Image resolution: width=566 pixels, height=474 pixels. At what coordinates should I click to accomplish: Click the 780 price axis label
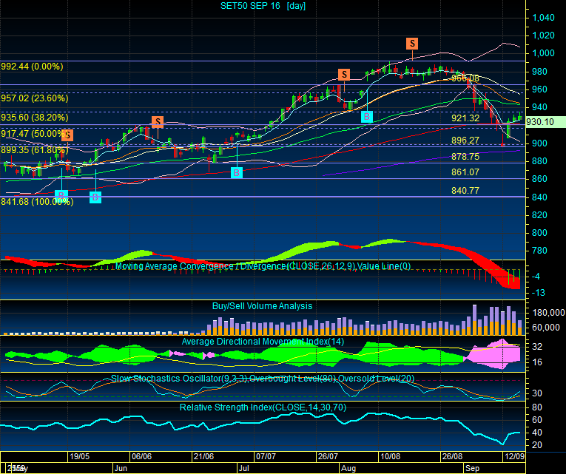click(539, 251)
